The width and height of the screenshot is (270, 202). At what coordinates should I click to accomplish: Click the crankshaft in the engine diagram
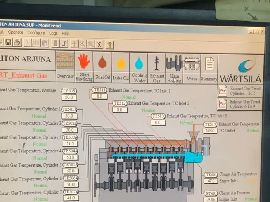pyautogui.click(x=145, y=185)
